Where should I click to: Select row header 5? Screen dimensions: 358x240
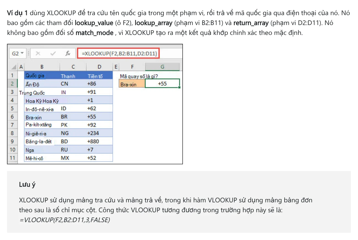12,108
